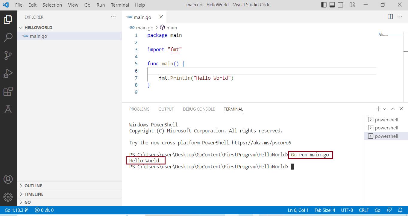
Task: Open the Run and Debug view
Action: [8, 73]
